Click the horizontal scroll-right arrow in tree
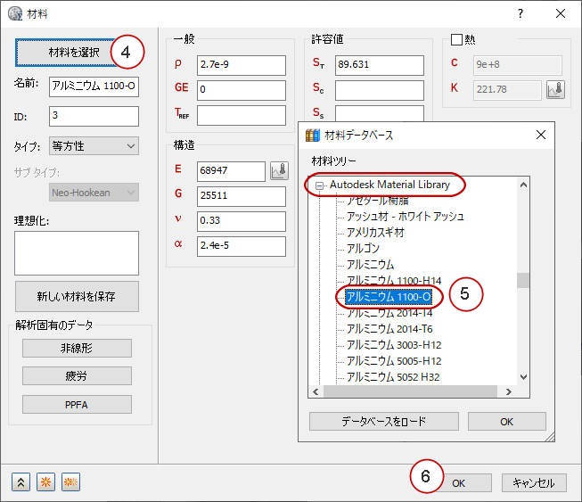The height and width of the screenshot is (502, 582). pyautogui.click(x=509, y=391)
